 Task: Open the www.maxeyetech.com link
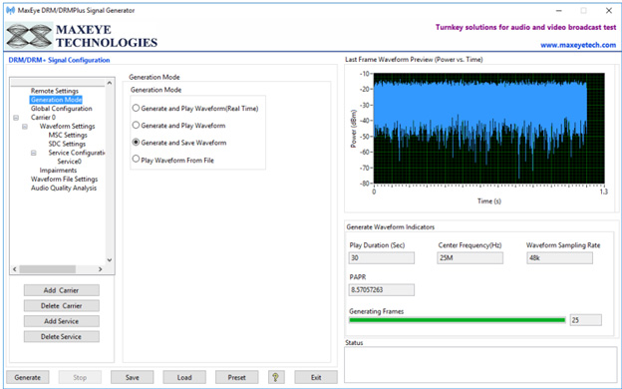578,45
